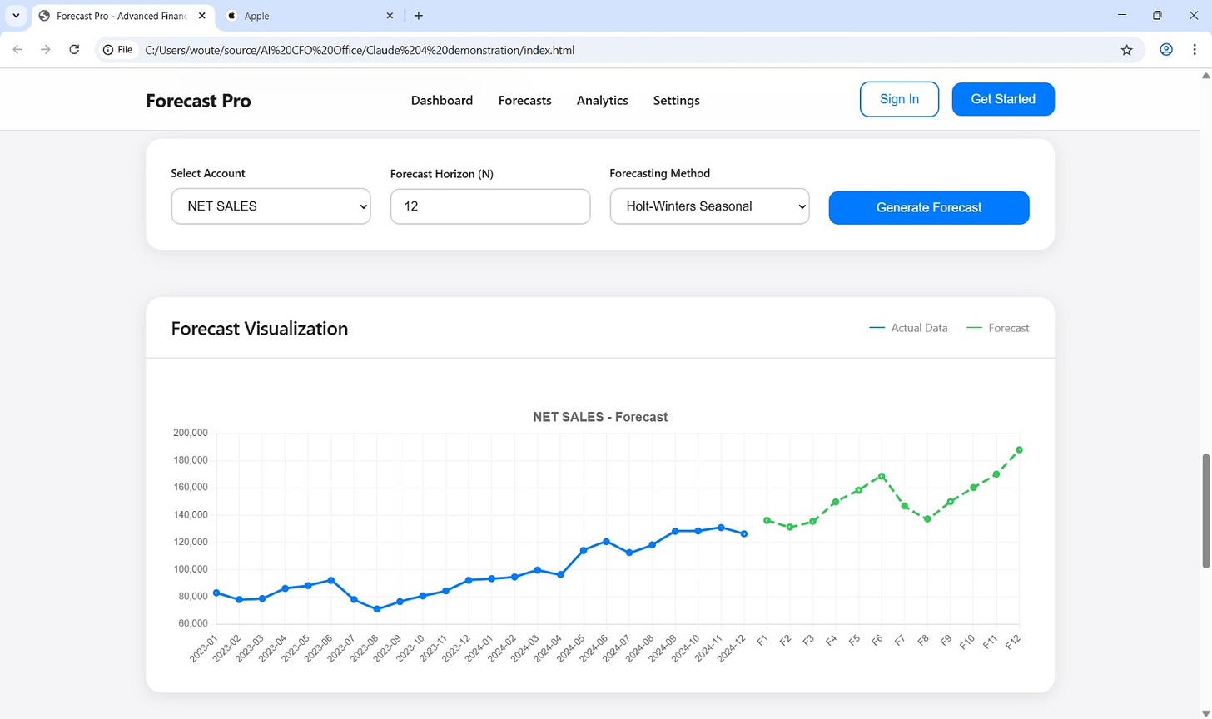Click the 2024-06 actual data point
Screen dimensions: 1212x719
(x=606, y=542)
